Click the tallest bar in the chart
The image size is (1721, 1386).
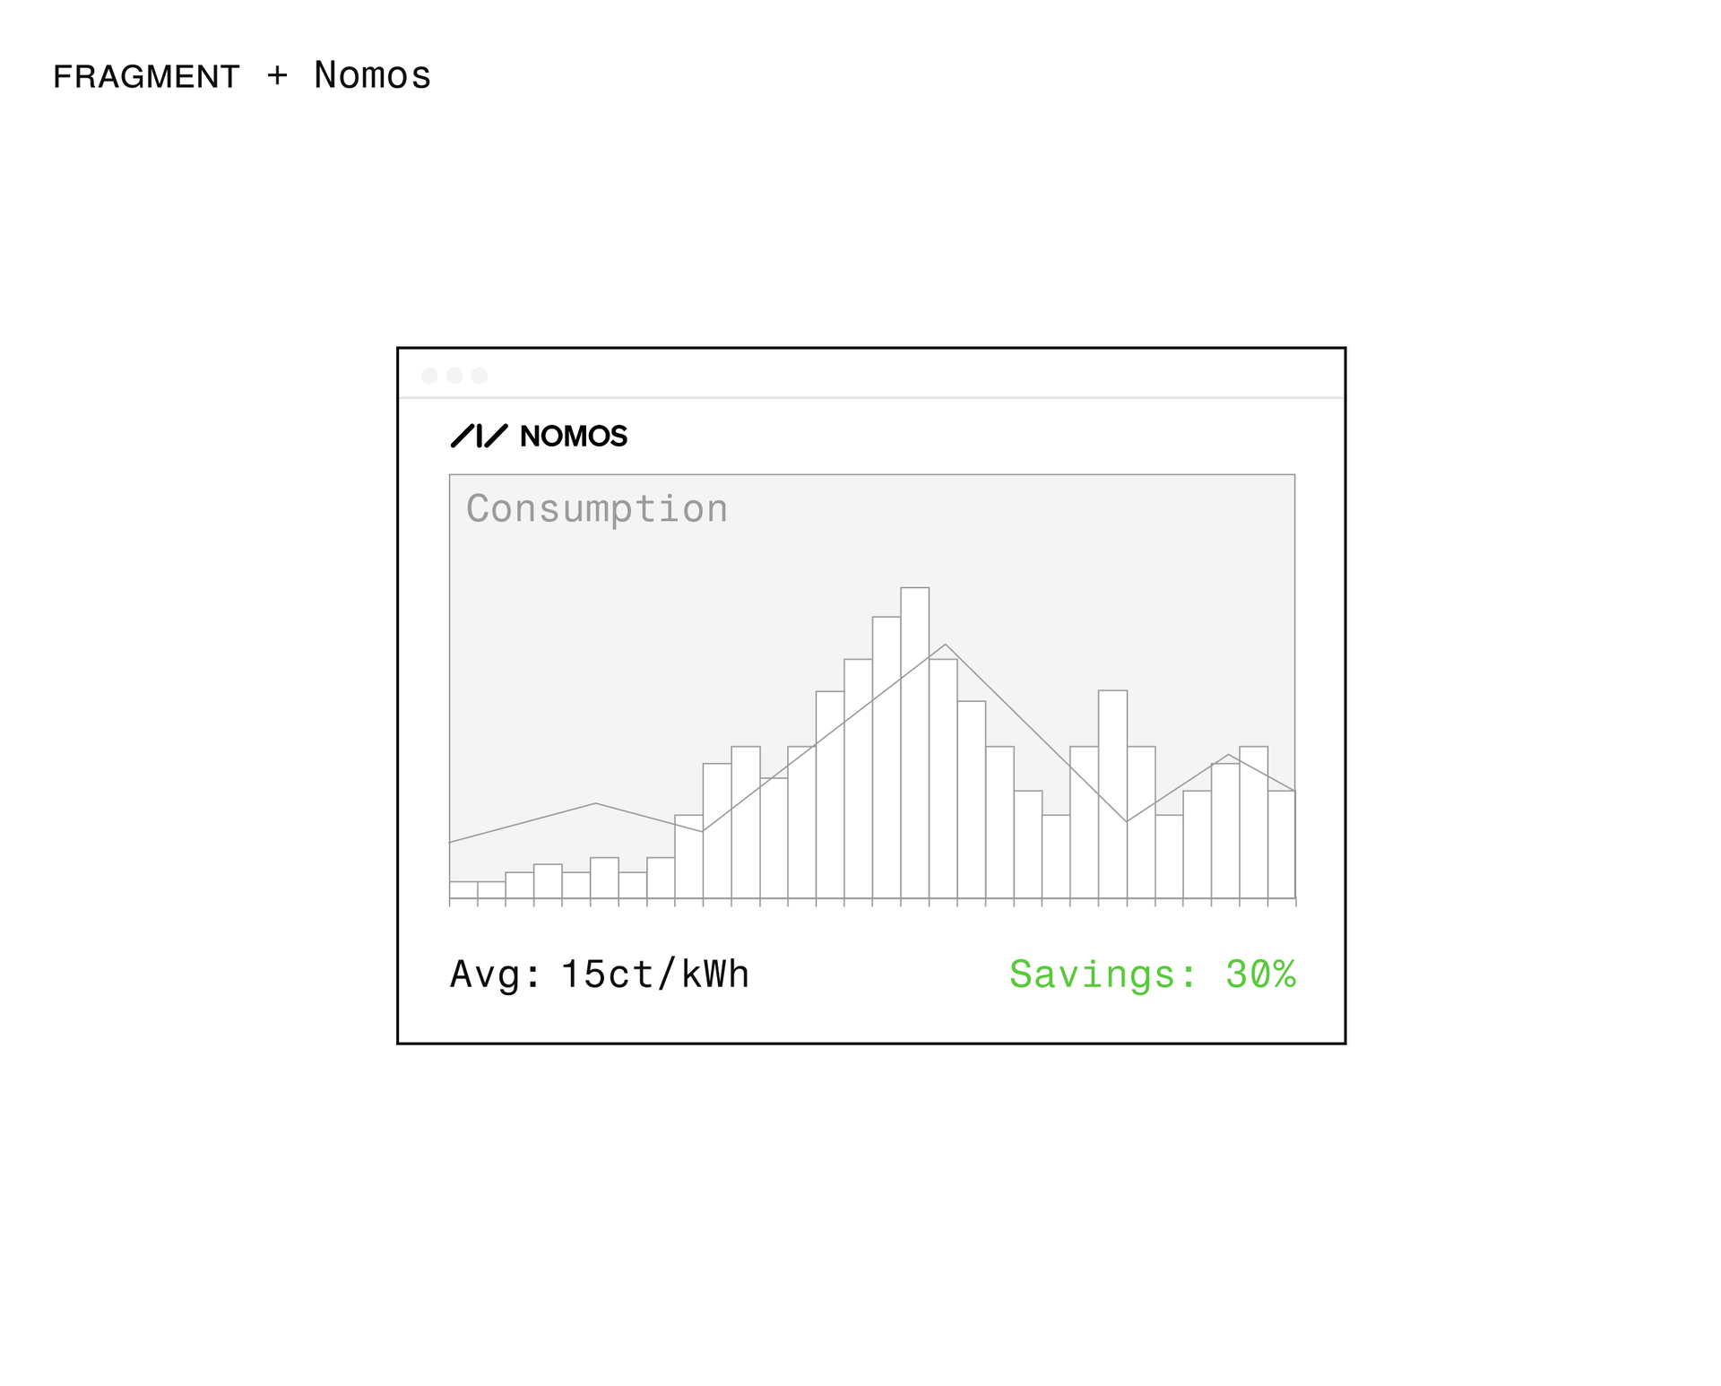coord(914,744)
